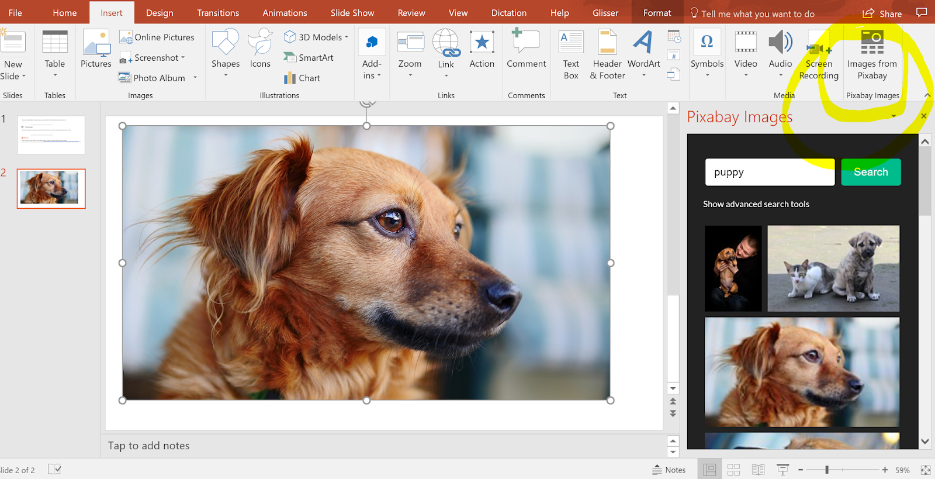This screenshot has height=479, width=935.
Task: Expand the Screenshot dropdown
Action: point(183,57)
